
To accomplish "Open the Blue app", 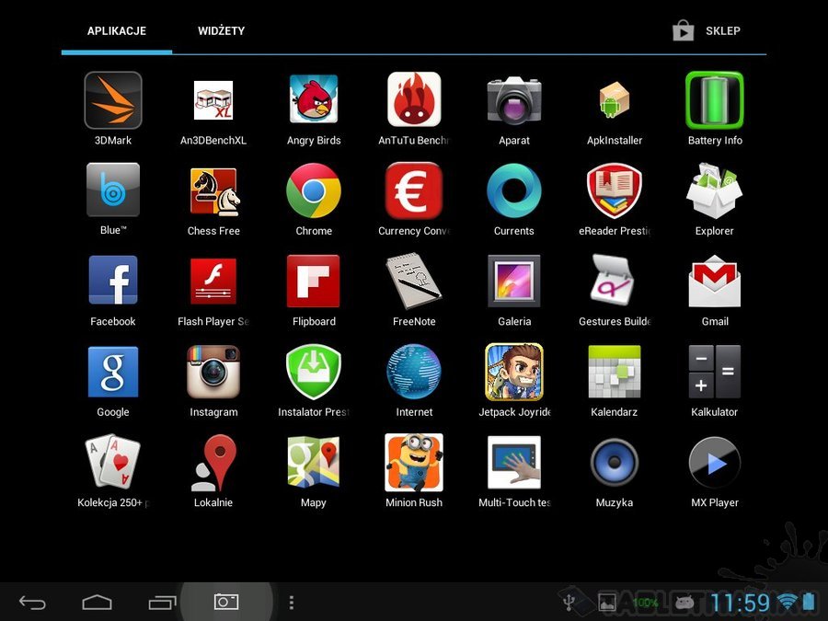I will [x=113, y=190].
